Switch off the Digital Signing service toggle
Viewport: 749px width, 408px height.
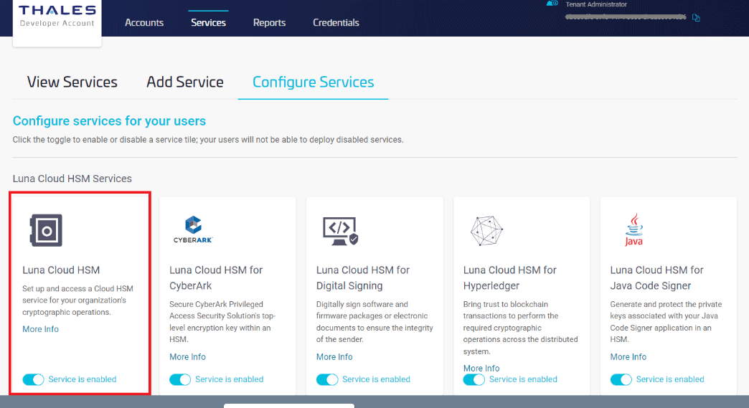tap(327, 379)
